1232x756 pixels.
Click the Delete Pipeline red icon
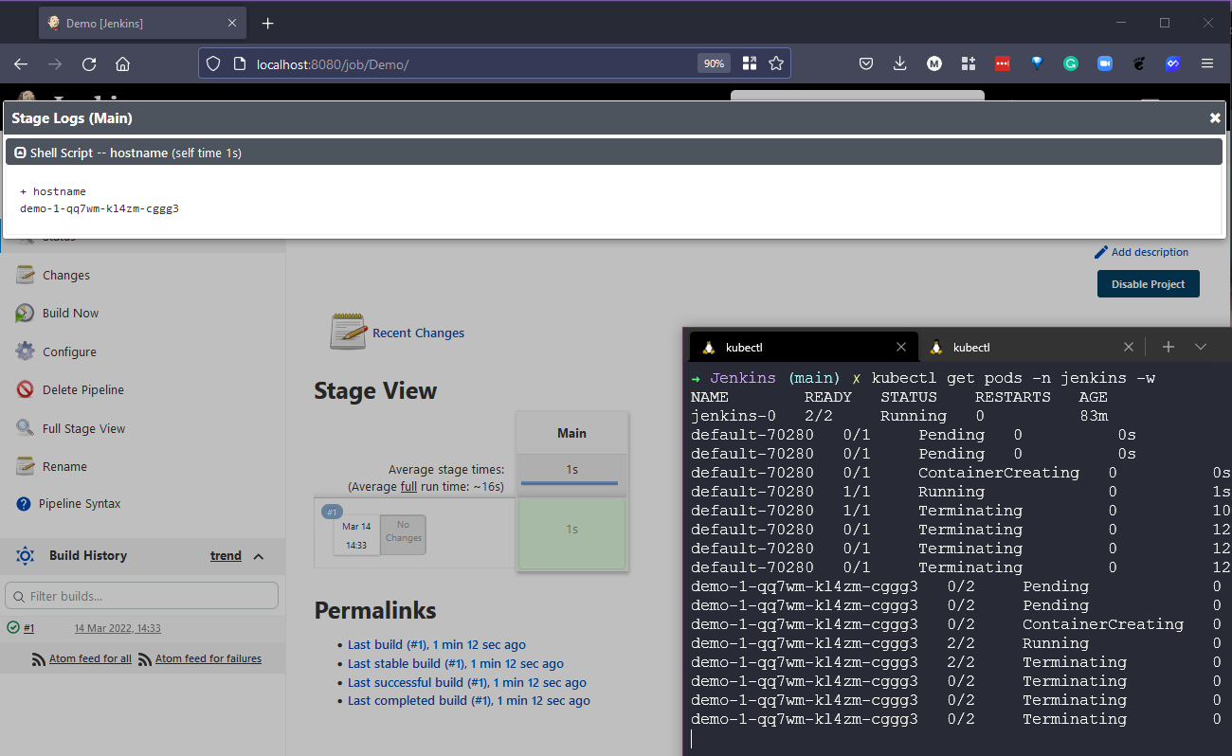[25, 389]
